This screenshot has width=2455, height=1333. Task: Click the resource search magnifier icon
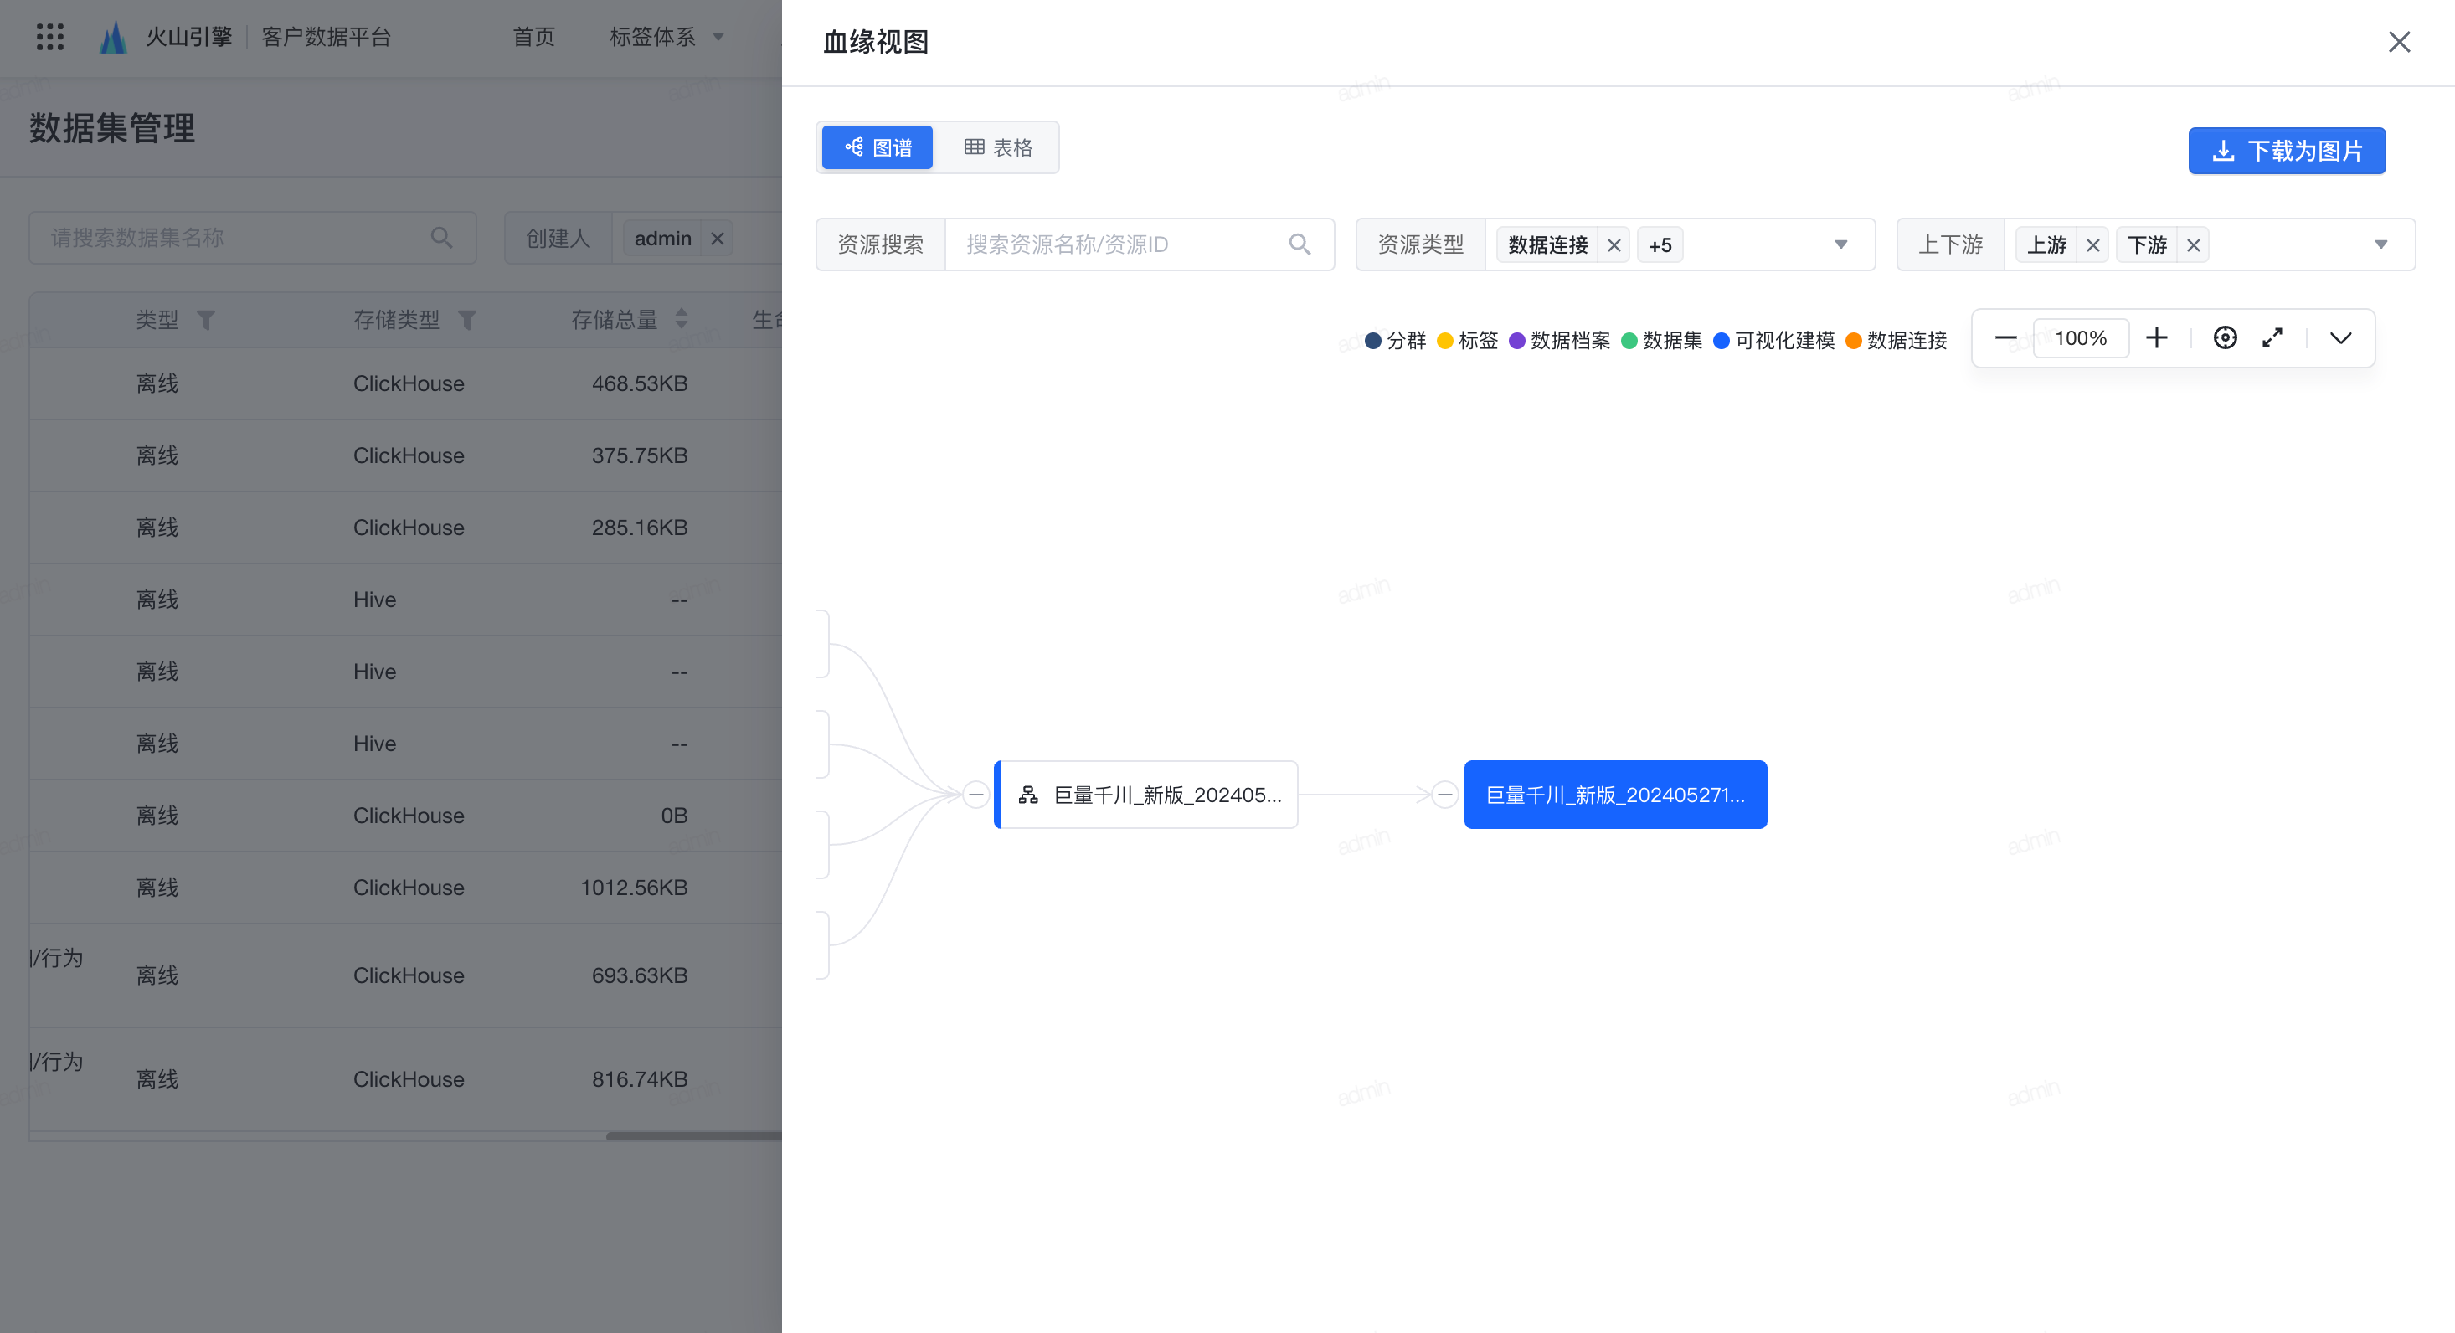pyautogui.click(x=1299, y=244)
